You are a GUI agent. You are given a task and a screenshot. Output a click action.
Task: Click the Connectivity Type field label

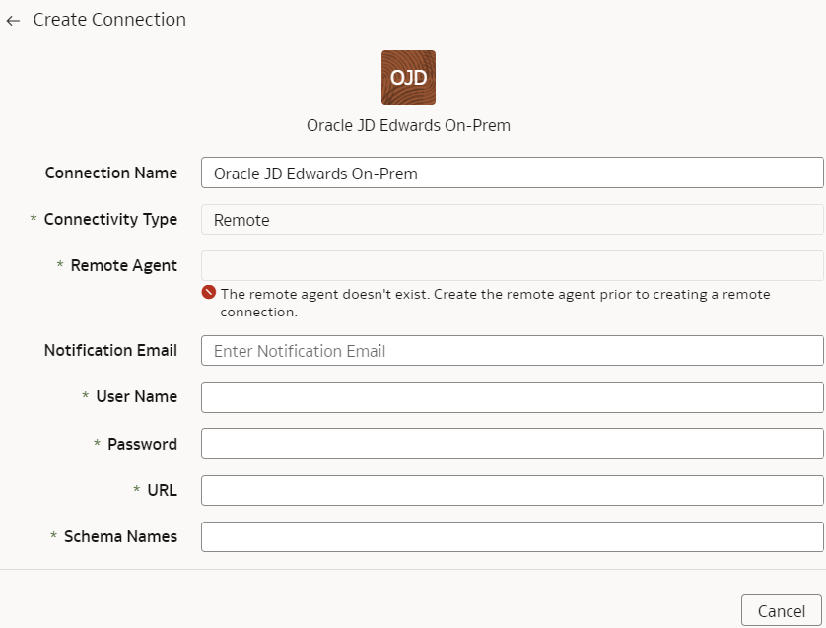(x=110, y=219)
